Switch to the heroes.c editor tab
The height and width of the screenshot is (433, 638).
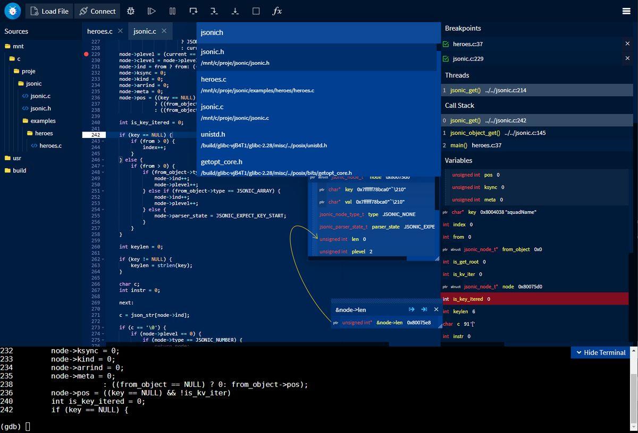click(x=100, y=31)
